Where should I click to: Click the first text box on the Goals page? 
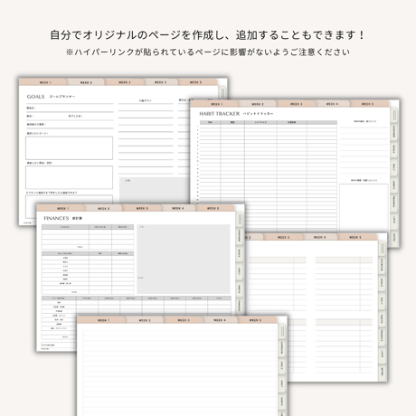click(69, 148)
